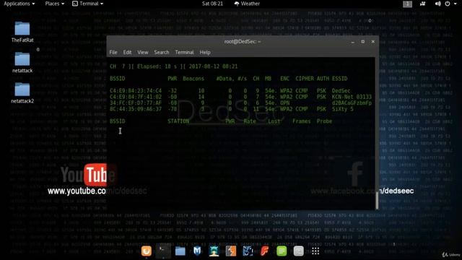Select the netattack desktop folder
The width and height of the screenshot is (462, 260).
coord(22,63)
